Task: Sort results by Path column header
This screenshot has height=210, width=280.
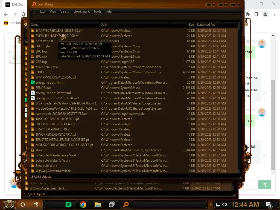Action: (x=135, y=25)
